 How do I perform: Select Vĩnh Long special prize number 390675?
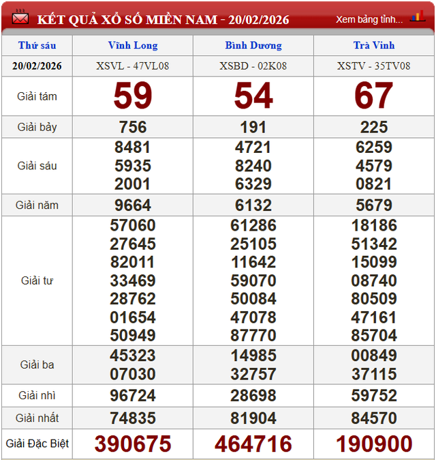(x=133, y=444)
